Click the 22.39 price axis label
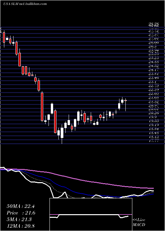The image size is (165, 231). pyautogui.click(x=153, y=89)
